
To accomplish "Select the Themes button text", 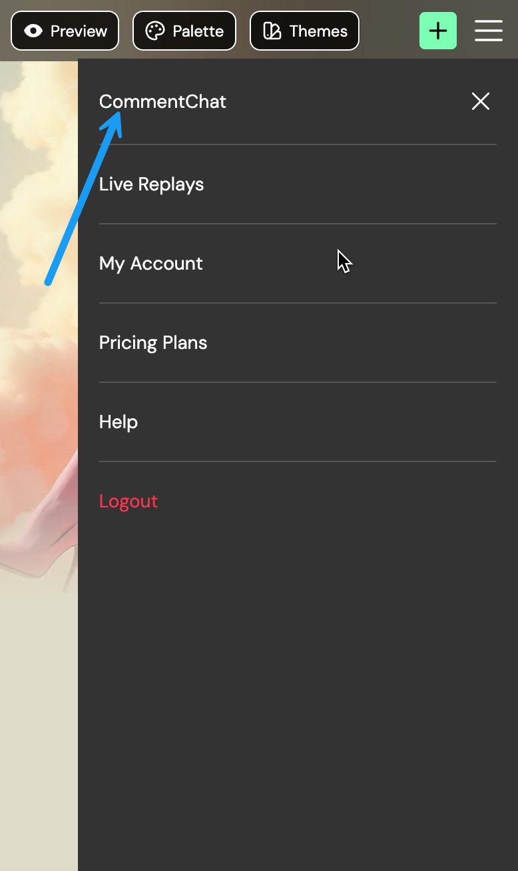I will pos(318,31).
